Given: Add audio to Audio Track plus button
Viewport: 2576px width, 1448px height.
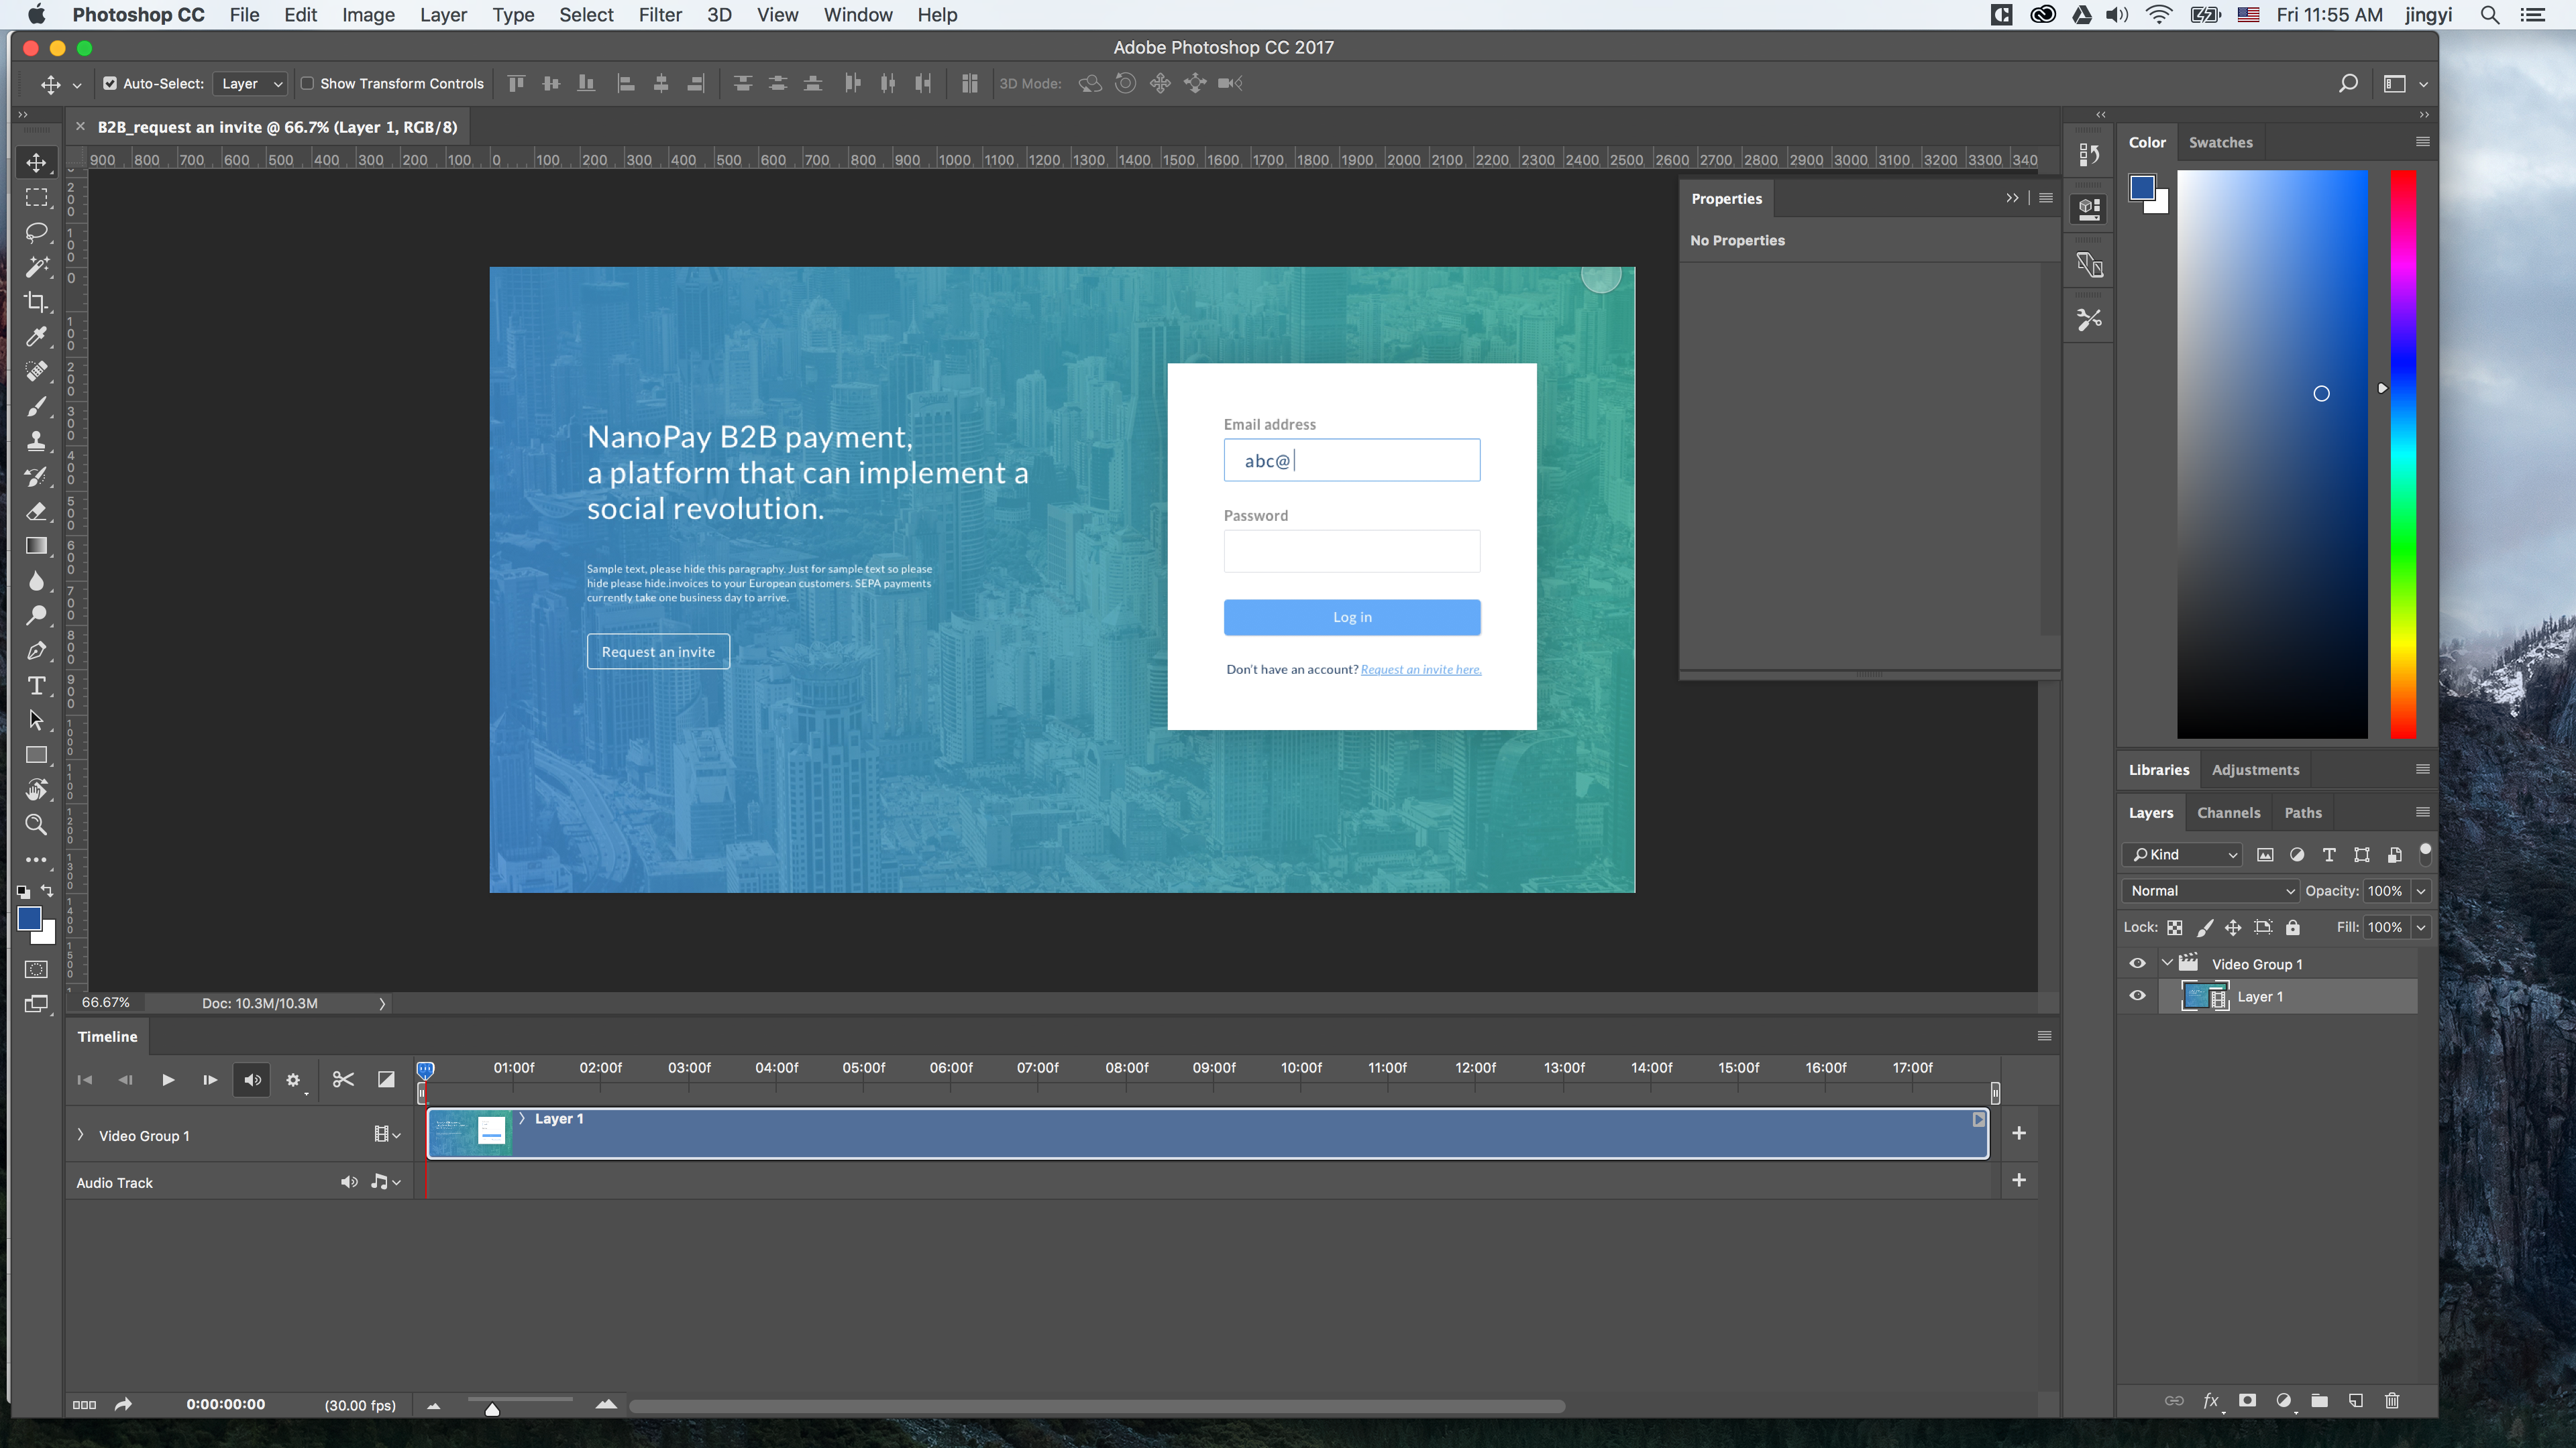Looking at the screenshot, I should (x=2019, y=1180).
